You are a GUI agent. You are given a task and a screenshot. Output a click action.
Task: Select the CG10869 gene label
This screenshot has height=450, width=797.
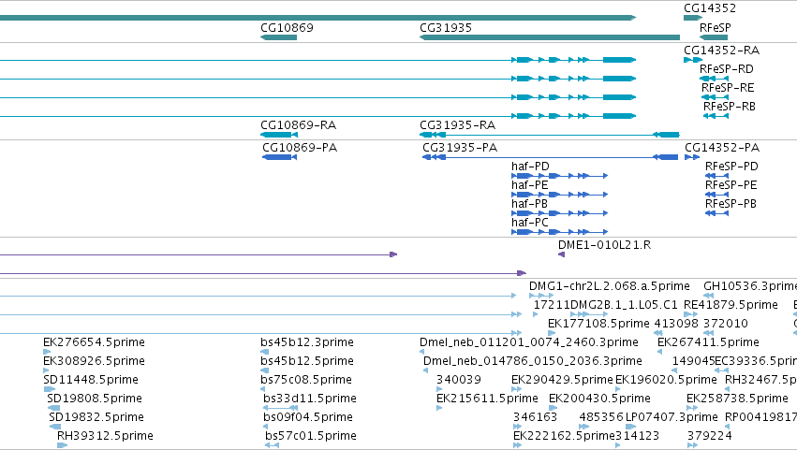(x=287, y=28)
